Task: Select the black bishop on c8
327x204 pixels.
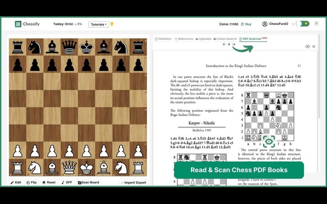Action: click(52, 47)
